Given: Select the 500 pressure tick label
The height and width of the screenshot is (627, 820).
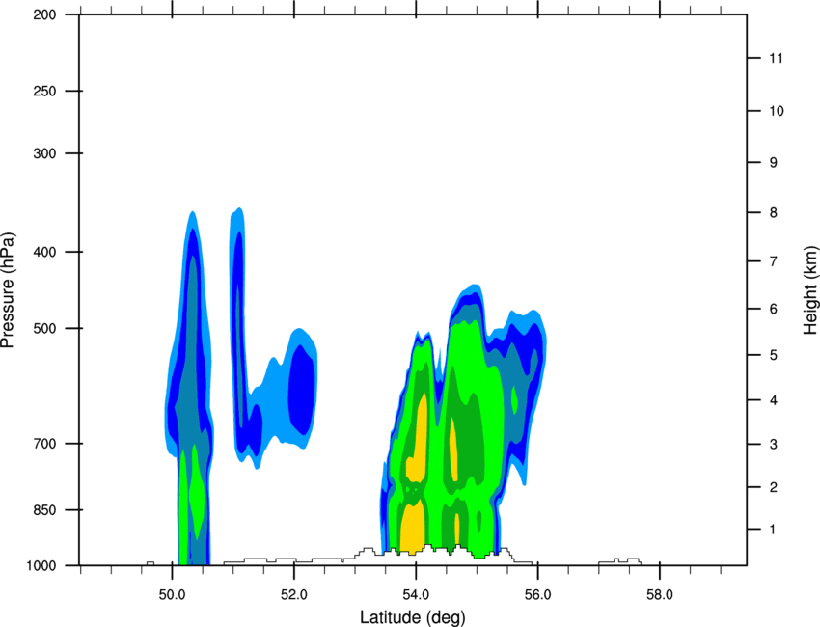Looking at the screenshot, I should pos(44,328).
